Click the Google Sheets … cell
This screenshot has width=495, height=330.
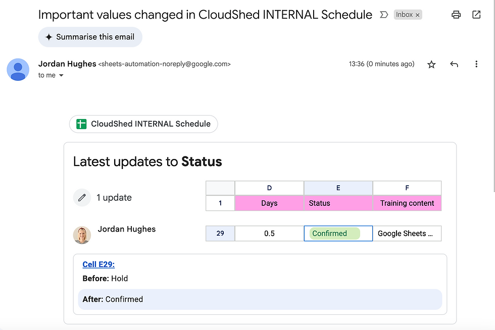407,234
